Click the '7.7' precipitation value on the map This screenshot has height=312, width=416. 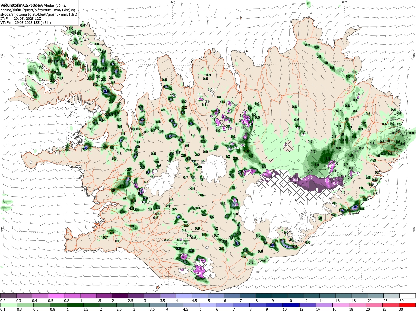click(287, 247)
